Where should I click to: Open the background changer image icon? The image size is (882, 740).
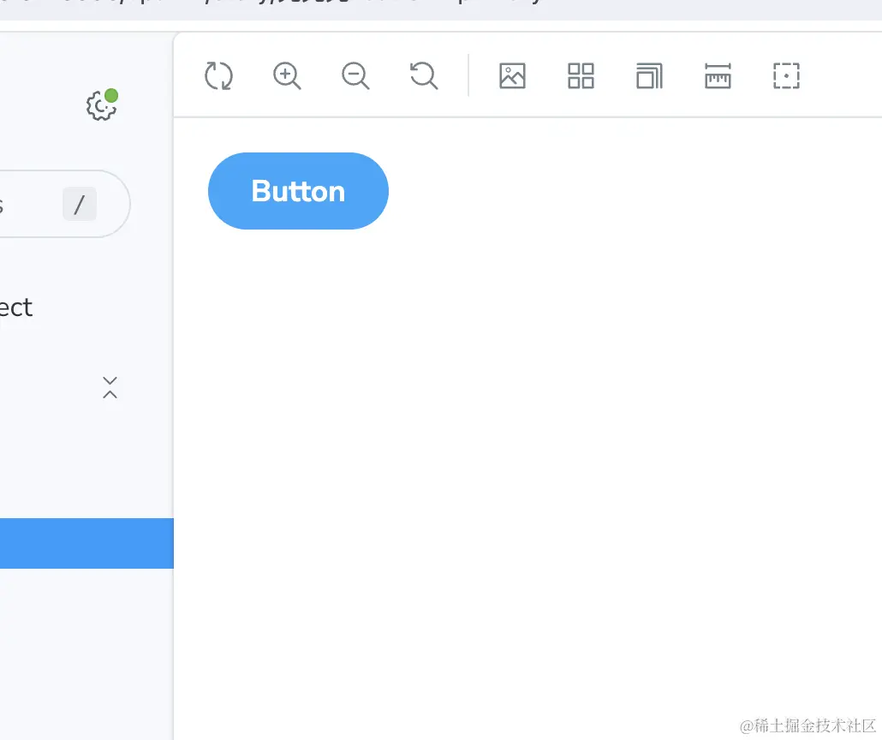(512, 76)
